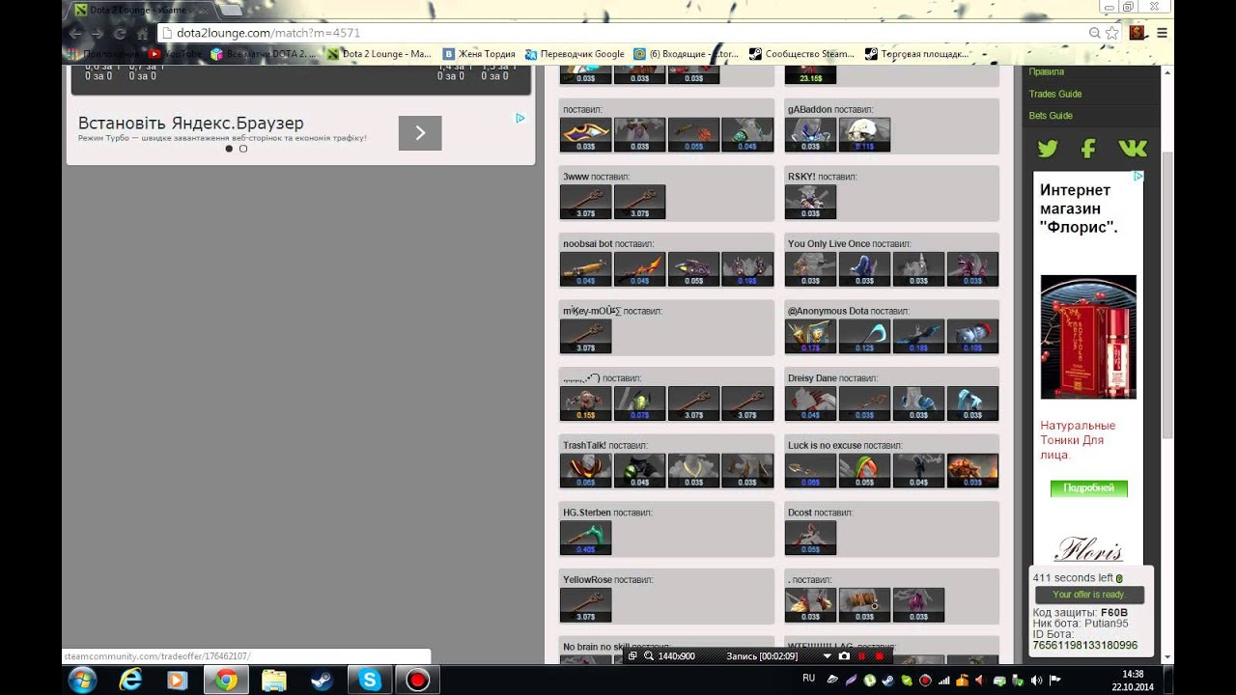The width and height of the screenshot is (1236, 695).
Task: Open the Trades Guide link
Action: pyautogui.click(x=1055, y=94)
